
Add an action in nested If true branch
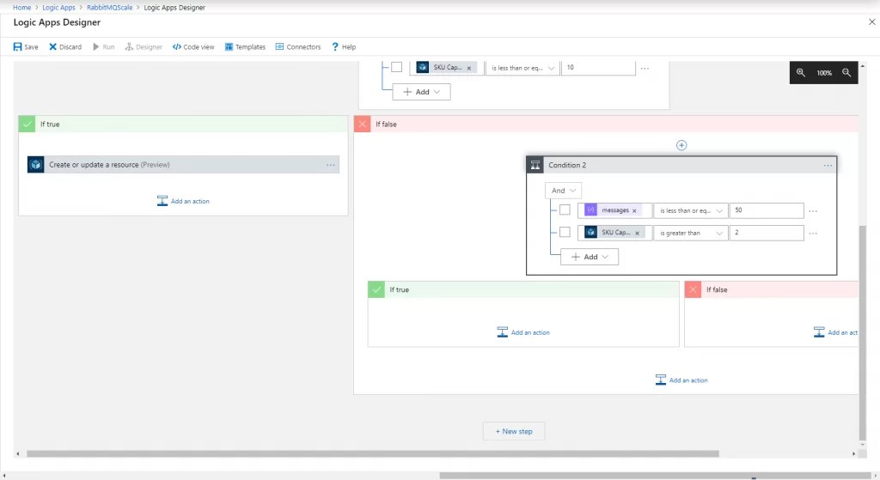(523, 332)
